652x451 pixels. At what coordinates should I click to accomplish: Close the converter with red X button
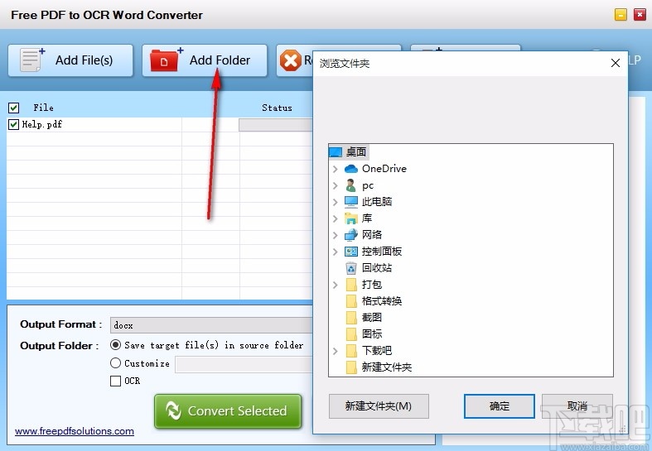point(640,15)
